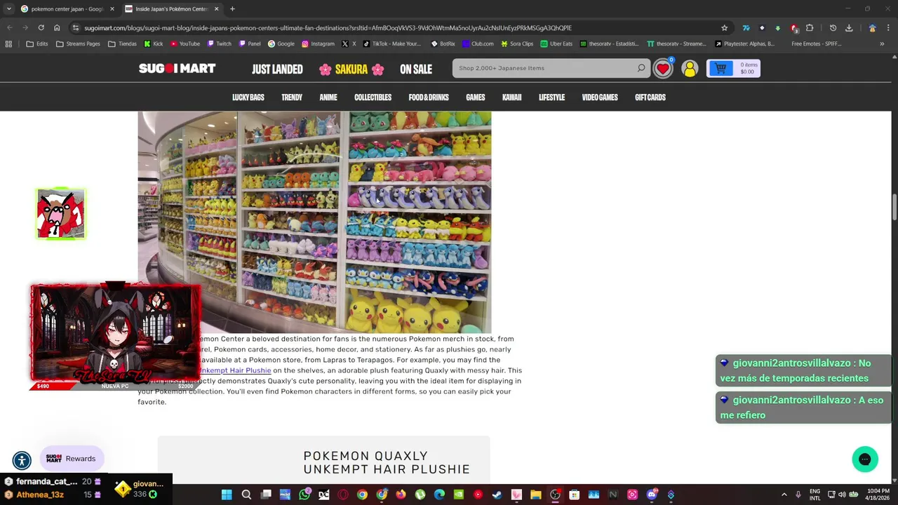The width and height of the screenshot is (898, 505).
Task: Open the Windows Start menu
Action: pyautogui.click(x=227, y=494)
